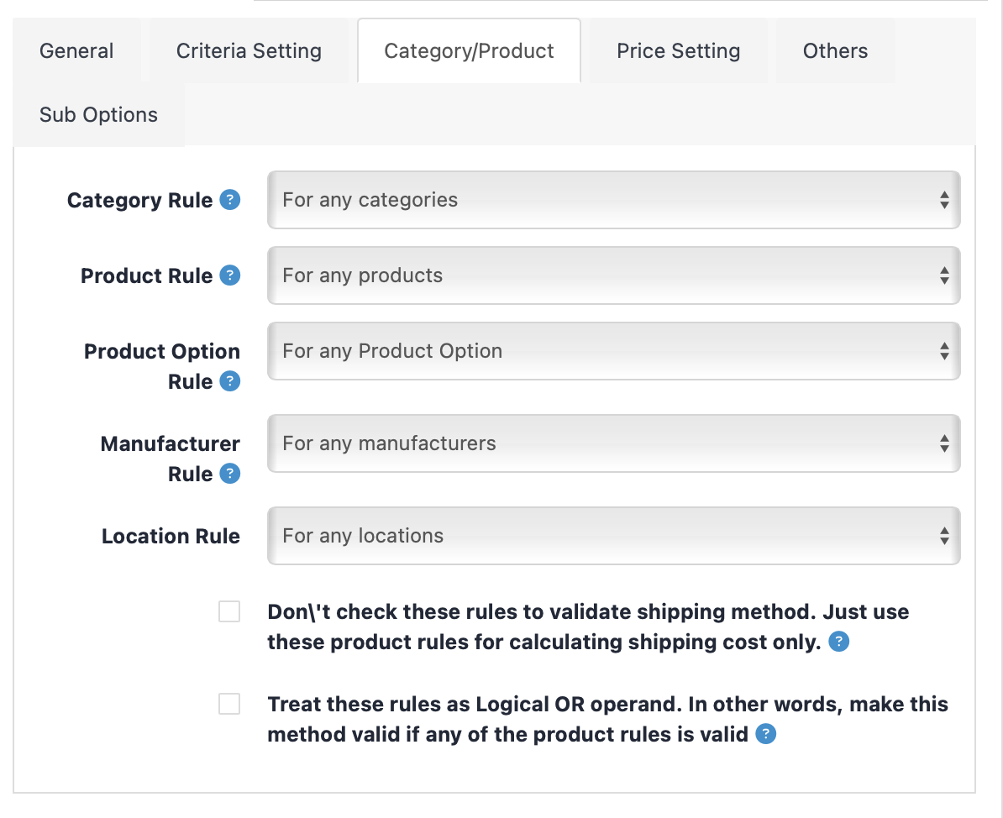The width and height of the screenshot is (1003, 818).
Task: Click help icon for Manufacturer Rule
Action: (x=229, y=474)
